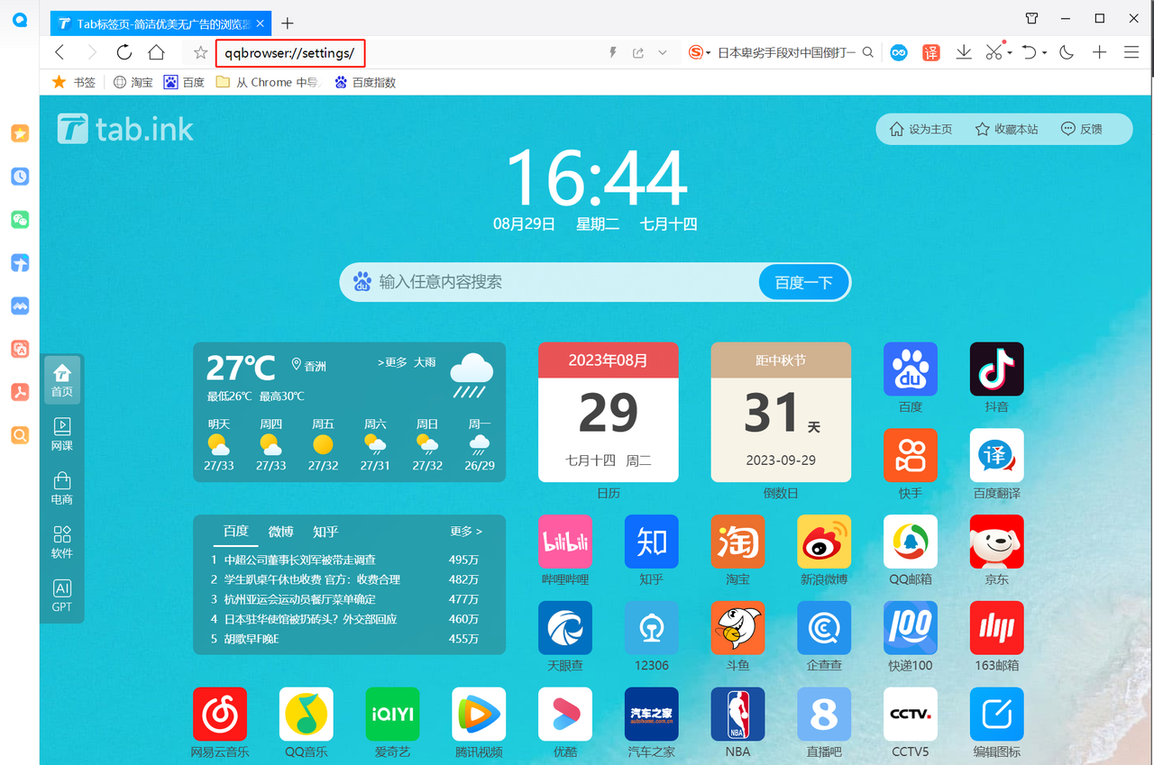Click the 设为主页 button
This screenshot has height=765, width=1154.
[921, 129]
